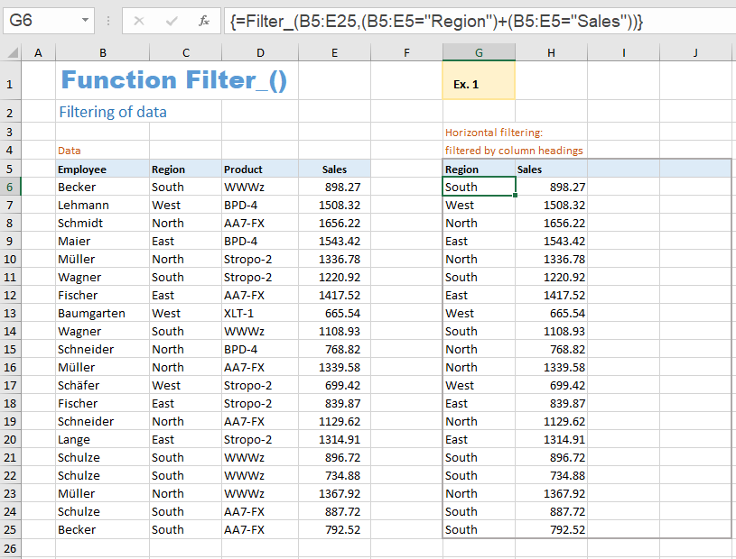This screenshot has height=559, width=736.
Task: Select column E header
Action: tap(334, 52)
